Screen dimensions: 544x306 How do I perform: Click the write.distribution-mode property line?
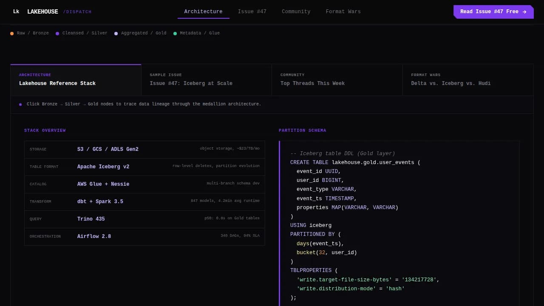click(351, 289)
